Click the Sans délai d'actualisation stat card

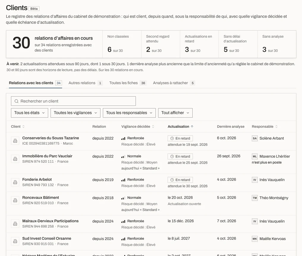point(238,44)
